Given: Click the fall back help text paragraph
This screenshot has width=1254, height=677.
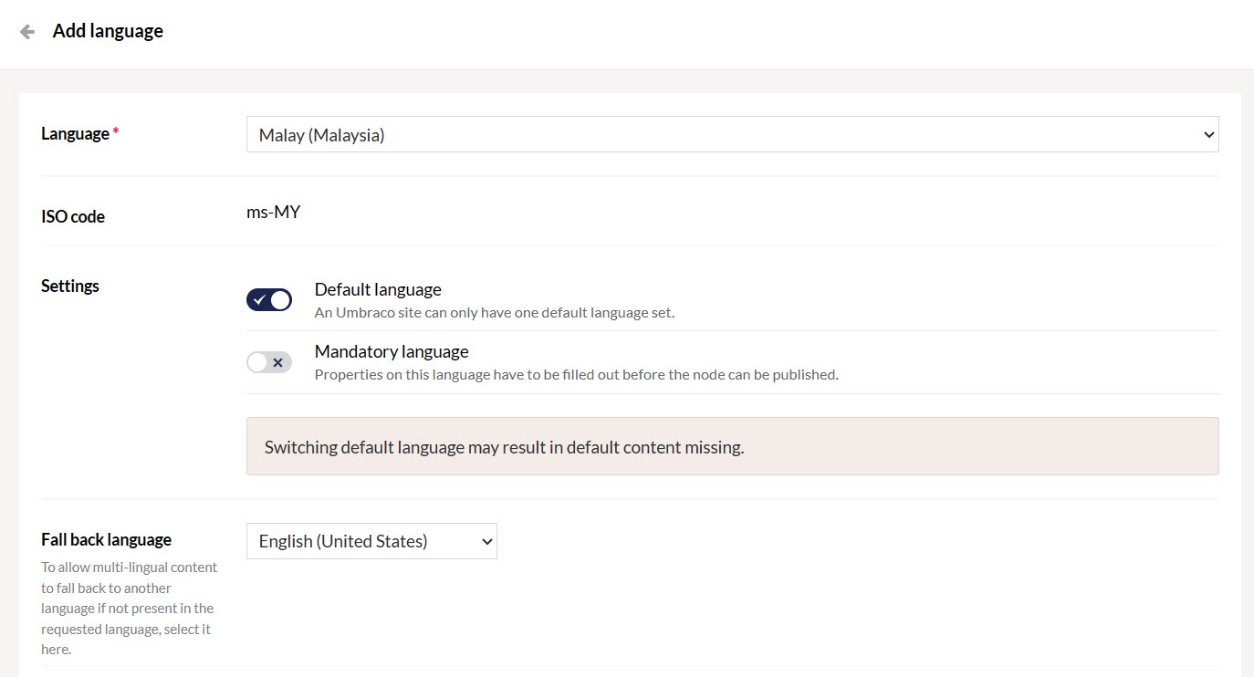Looking at the screenshot, I should [x=129, y=608].
